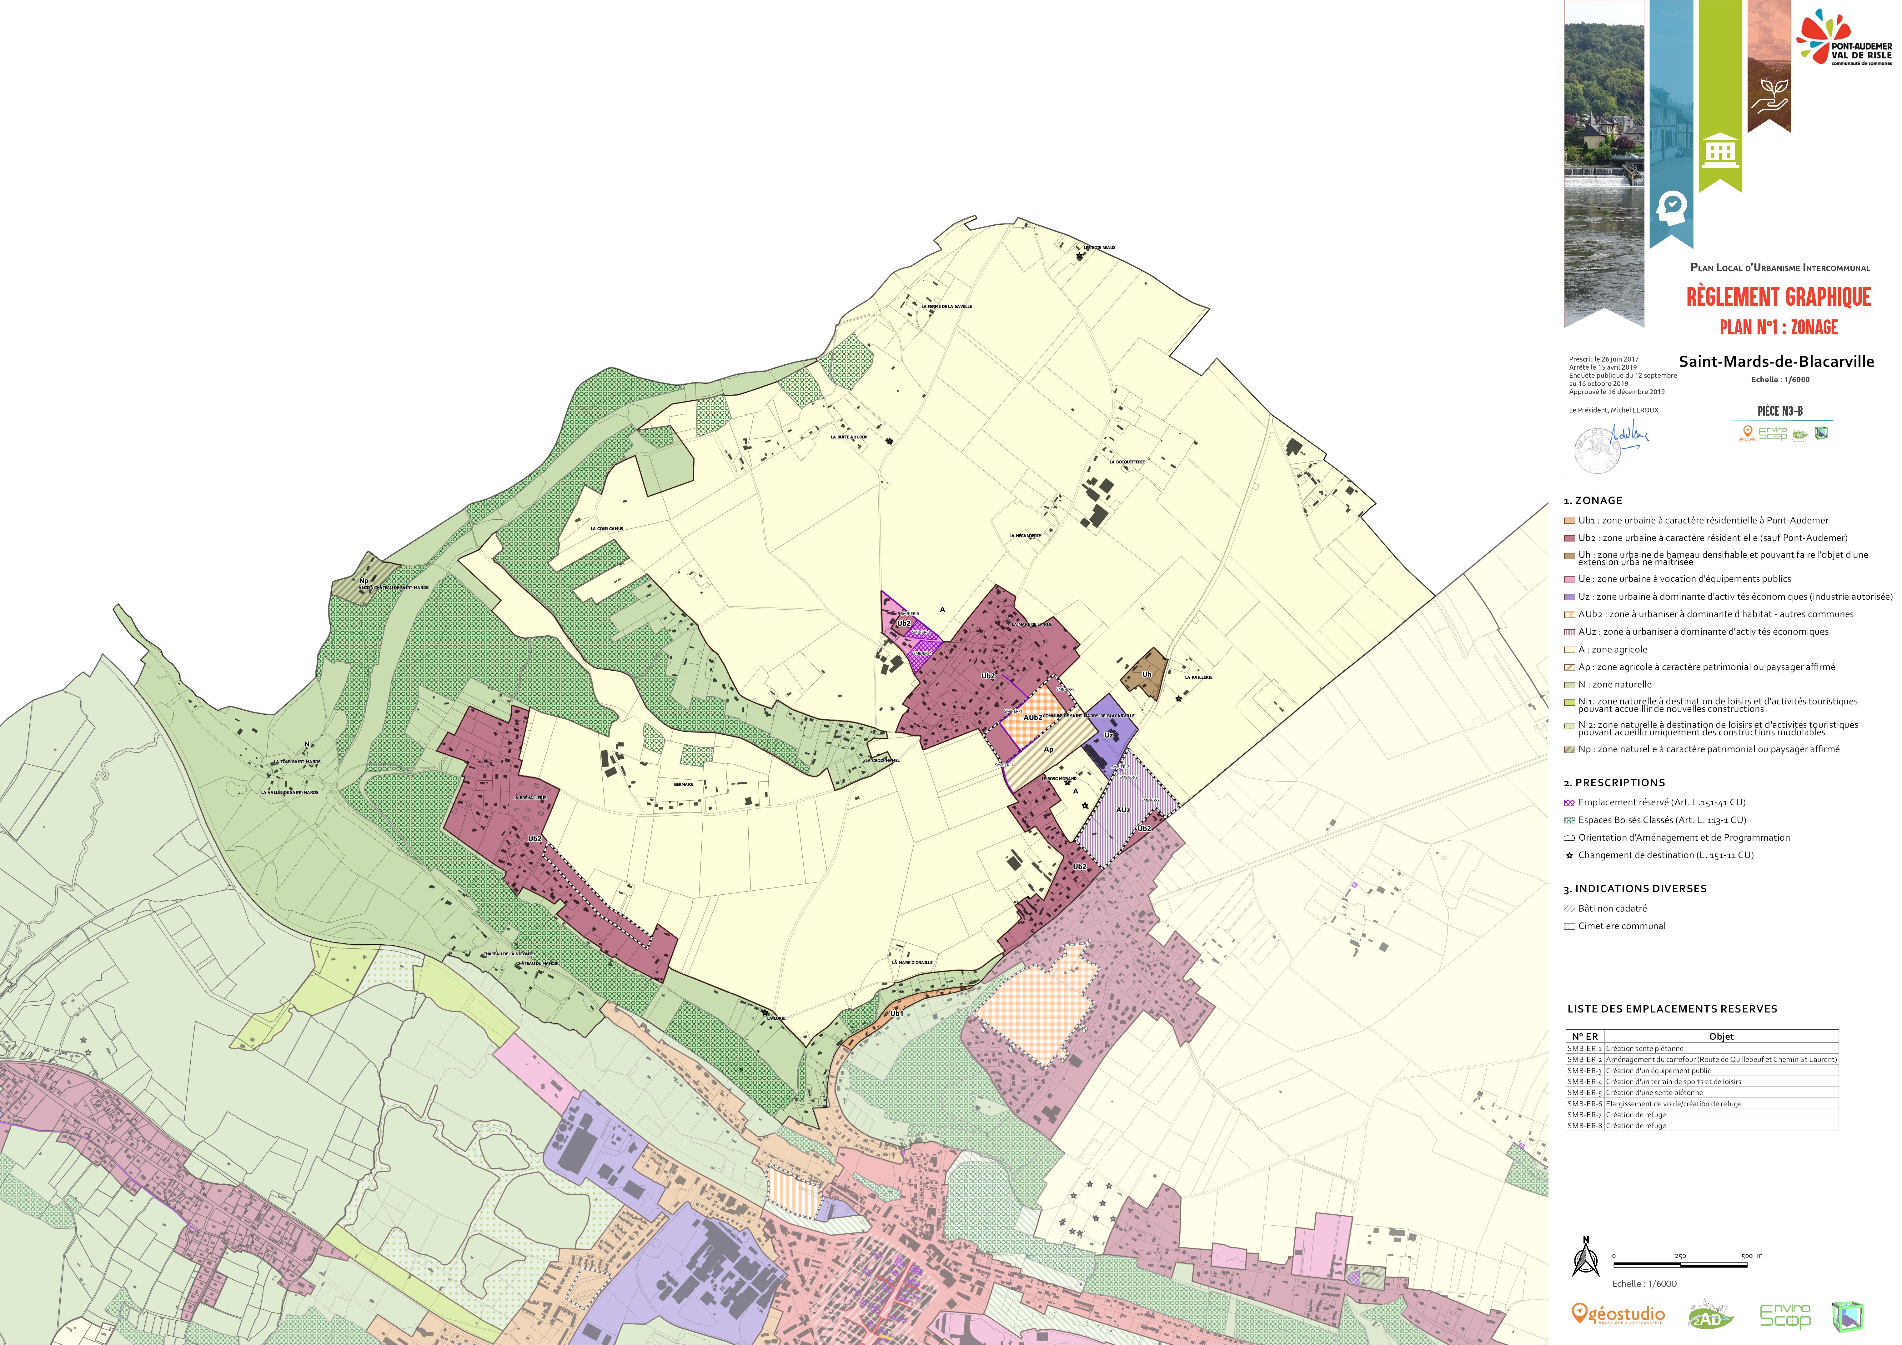
Task: Click the PIÈCE N3-B label
Action: pyautogui.click(x=1780, y=411)
